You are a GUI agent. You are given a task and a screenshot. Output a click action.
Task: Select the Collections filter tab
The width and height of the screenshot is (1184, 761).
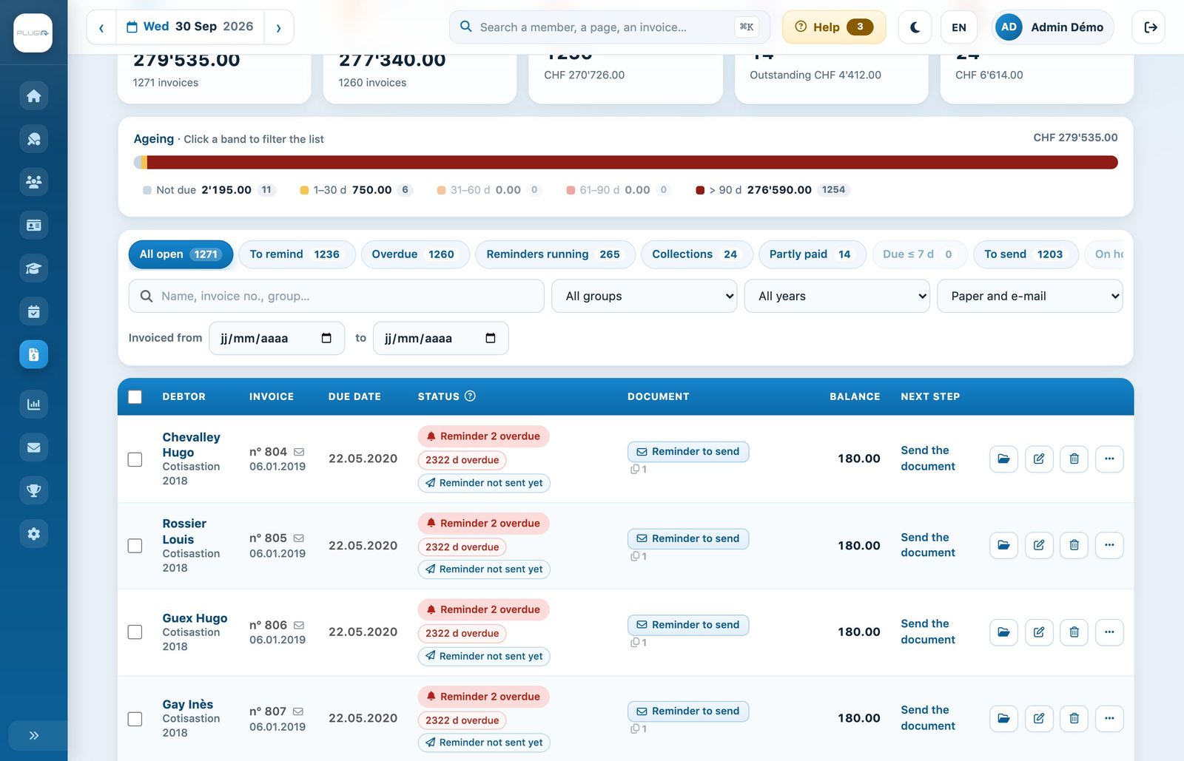(696, 254)
